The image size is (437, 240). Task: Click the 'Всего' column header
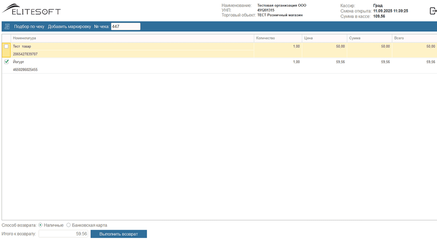click(399, 38)
